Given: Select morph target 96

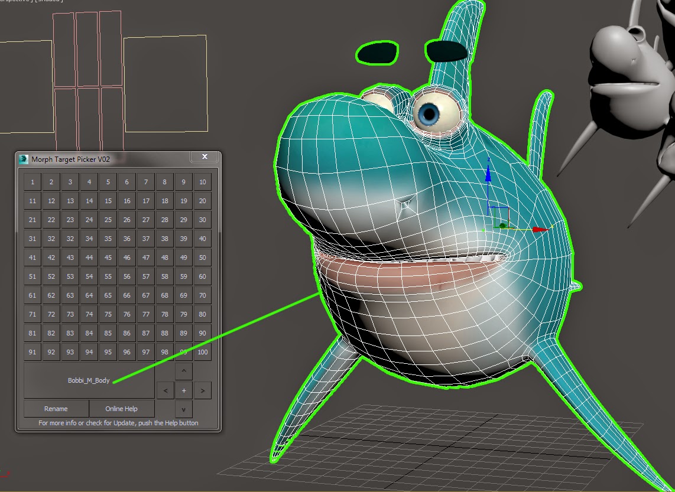Looking at the screenshot, I should point(127,352).
